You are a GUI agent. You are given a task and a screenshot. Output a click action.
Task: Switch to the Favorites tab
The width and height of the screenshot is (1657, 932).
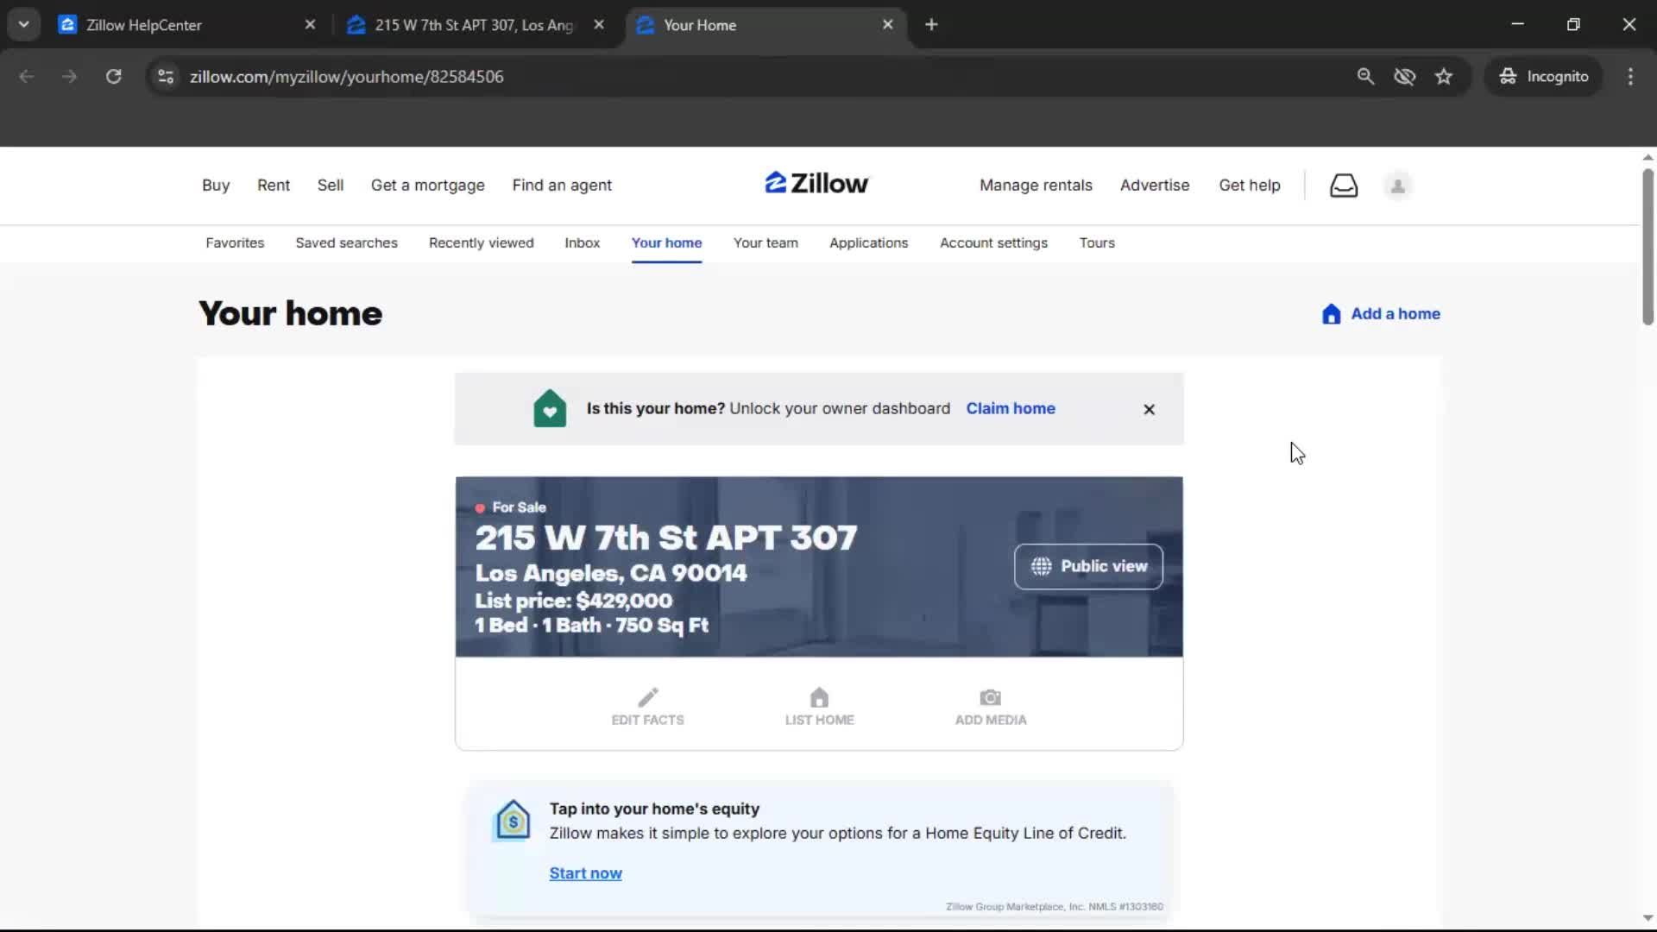pos(235,243)
